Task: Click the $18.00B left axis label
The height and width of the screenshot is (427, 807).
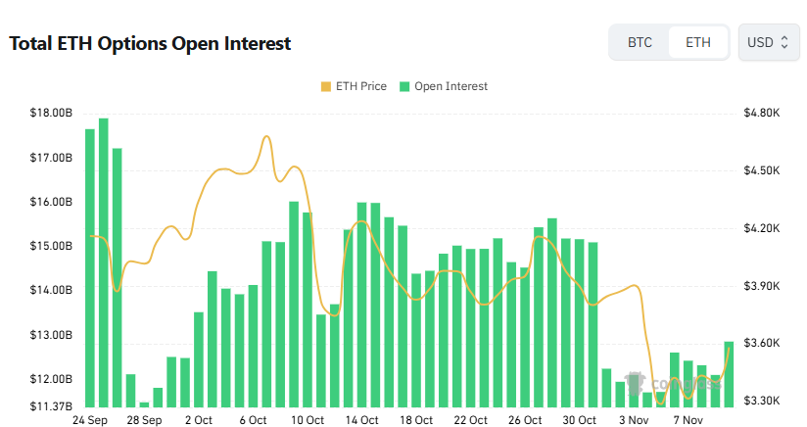Action: click(51, 114)
